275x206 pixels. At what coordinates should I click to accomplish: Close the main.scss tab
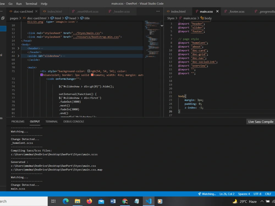click(x=217, y=11)
